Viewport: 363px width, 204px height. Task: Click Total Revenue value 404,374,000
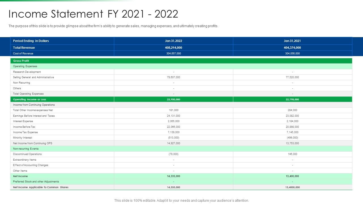(x=292, y=48)
